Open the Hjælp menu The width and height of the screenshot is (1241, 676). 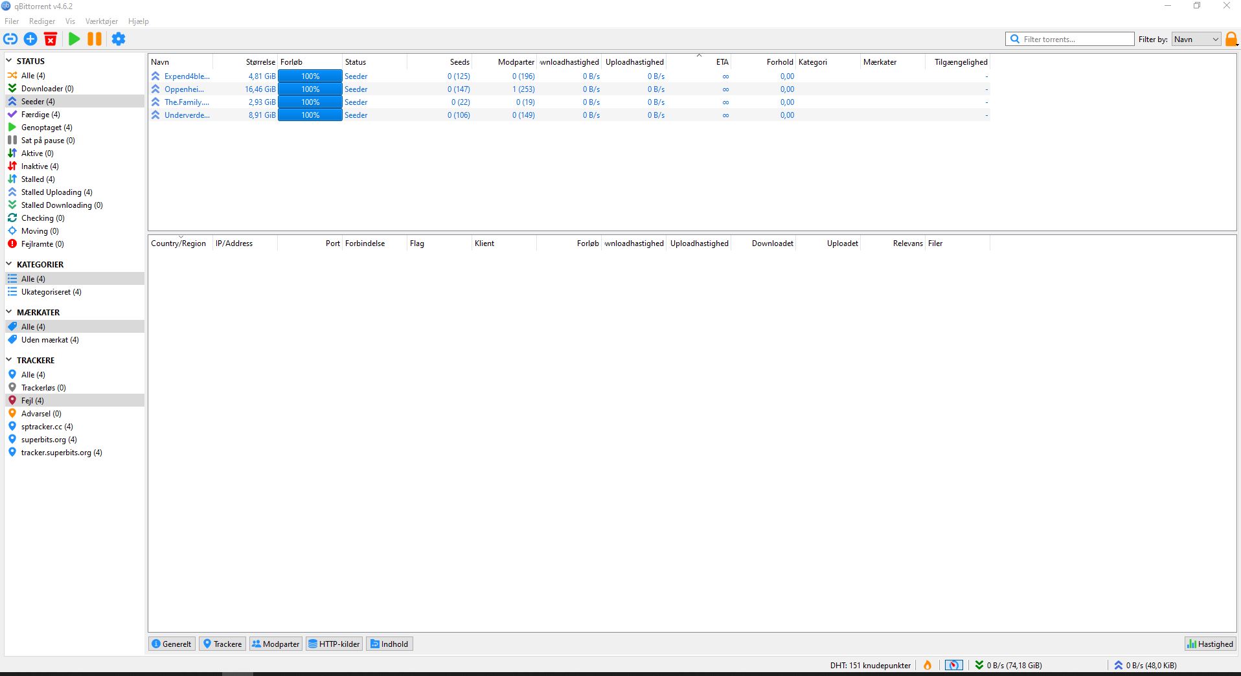(139, 21)
